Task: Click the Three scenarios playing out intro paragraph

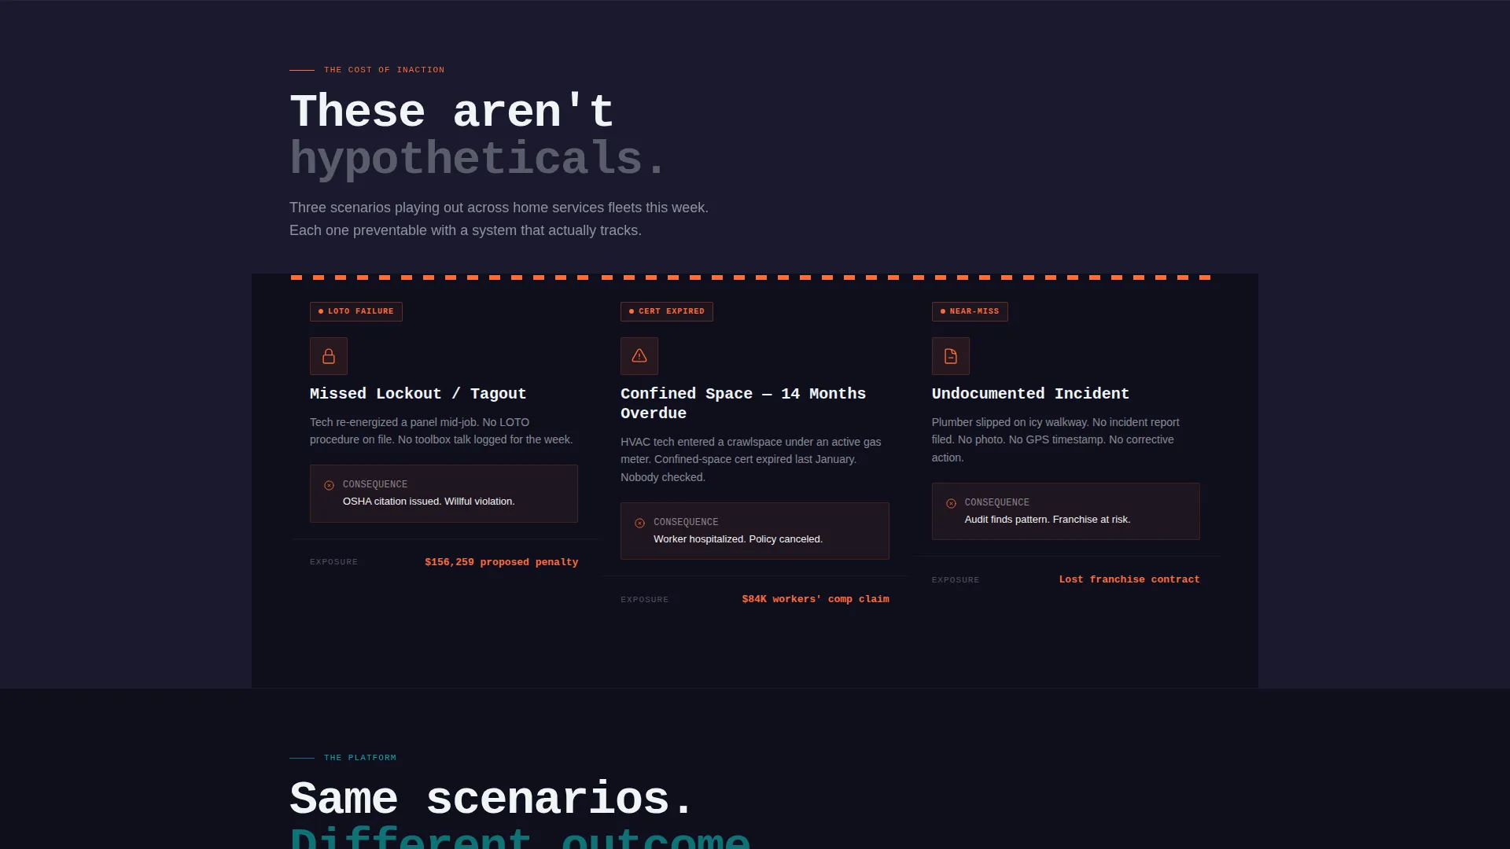Action: [x=499, y=219]
